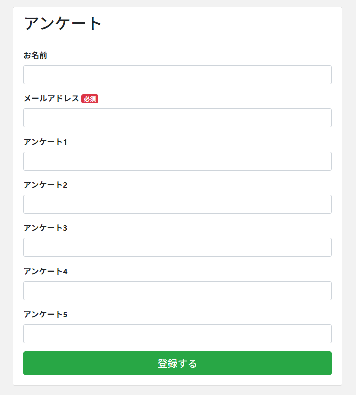
Task: Select the アンケート5 label text
Action: point(45,315)
